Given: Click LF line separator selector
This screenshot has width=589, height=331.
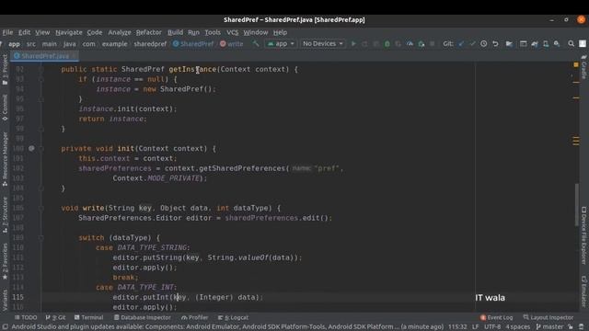Looking at the screenshot, I should coord(475,327).
